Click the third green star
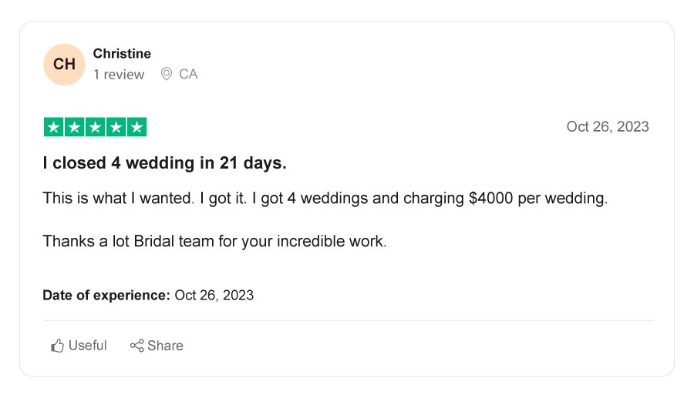Screen dimensions: 694x398 pos(95,127)
